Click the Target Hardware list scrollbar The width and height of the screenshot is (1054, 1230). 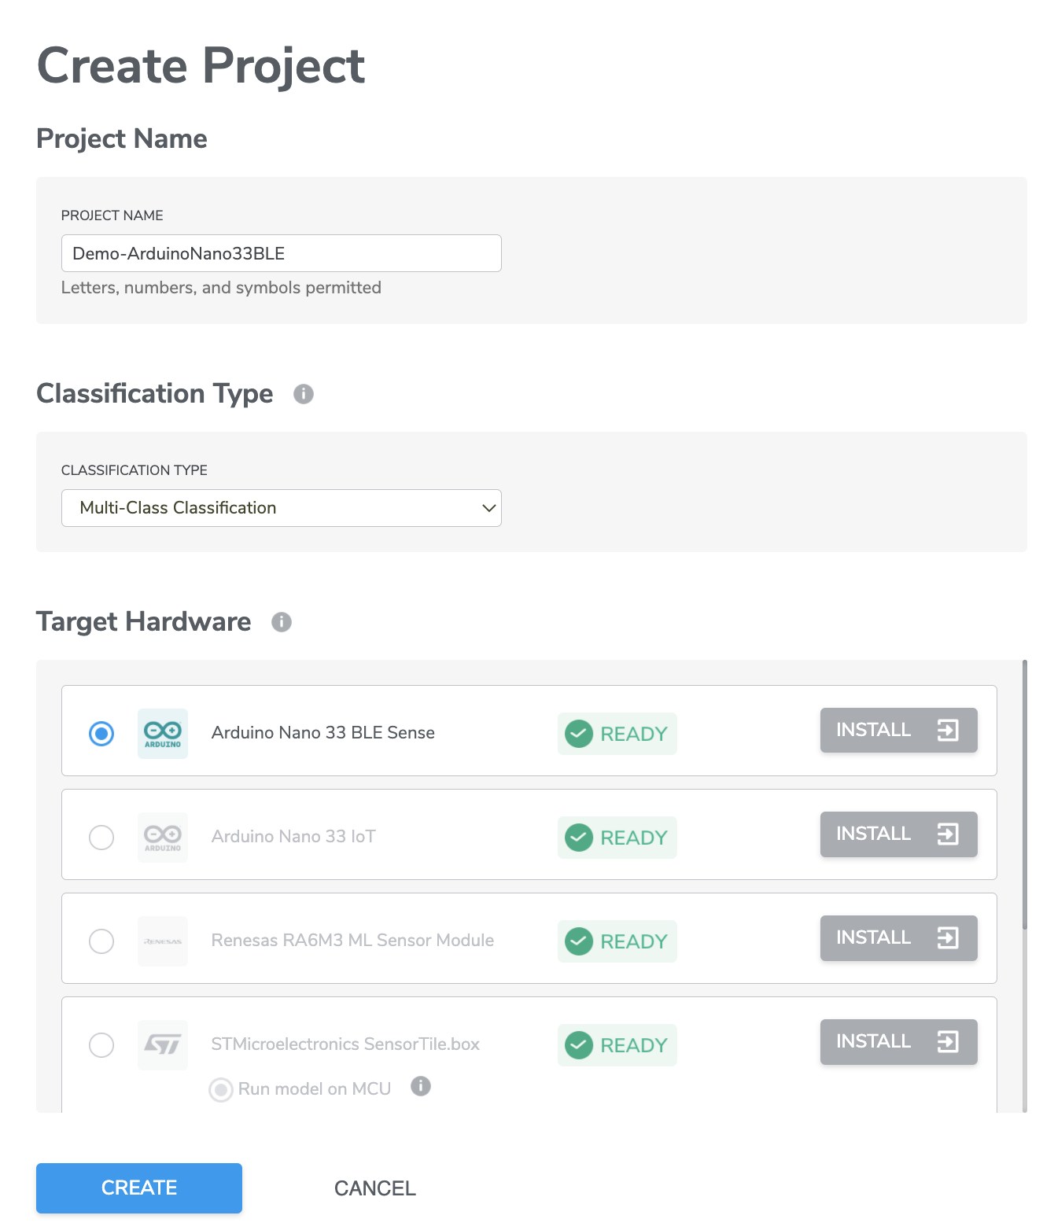(x=1025, y=794)
